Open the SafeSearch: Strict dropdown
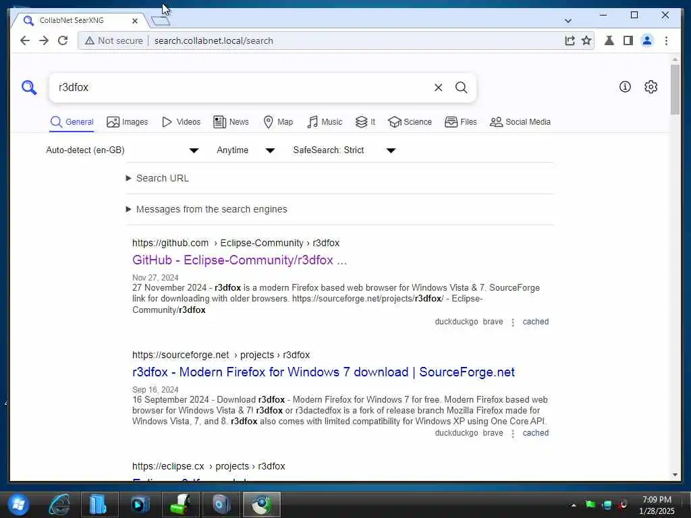The height and width of the screenshot is (518, 691). [344, 150]
